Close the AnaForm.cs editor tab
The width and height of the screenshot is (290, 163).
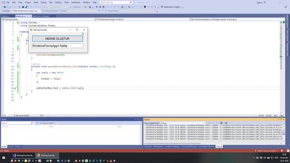30,16
